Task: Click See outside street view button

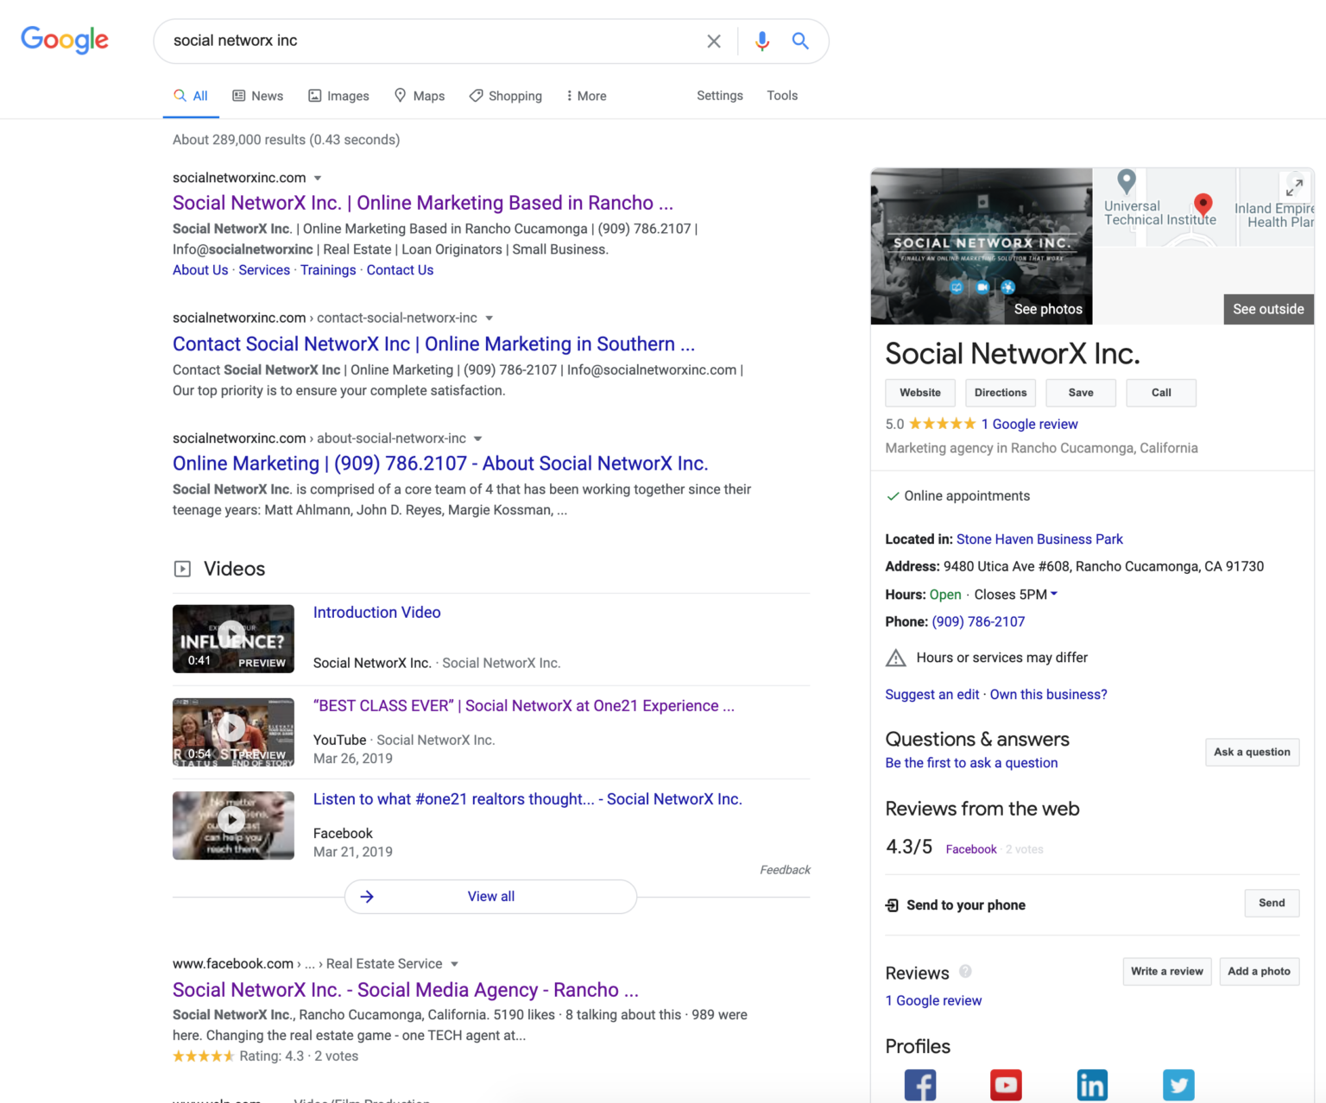Action: (x=1268, y=309)
